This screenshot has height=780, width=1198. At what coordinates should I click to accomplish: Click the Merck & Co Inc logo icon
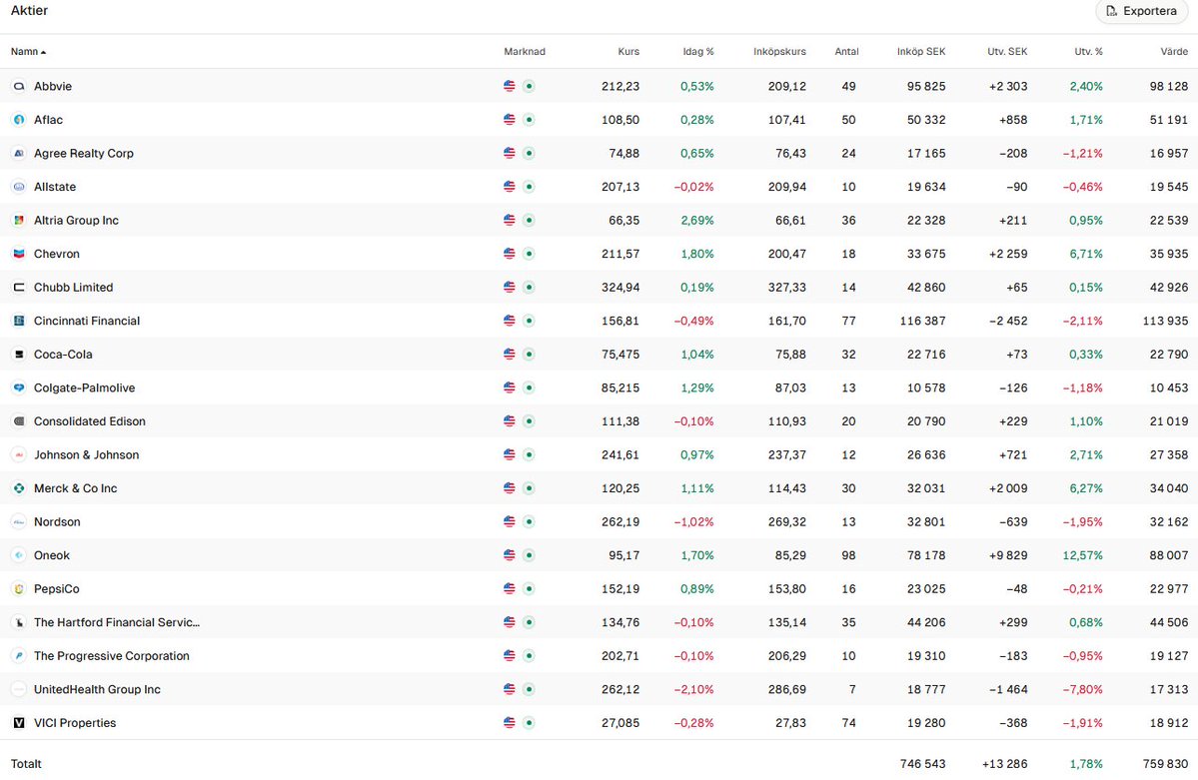19,488
